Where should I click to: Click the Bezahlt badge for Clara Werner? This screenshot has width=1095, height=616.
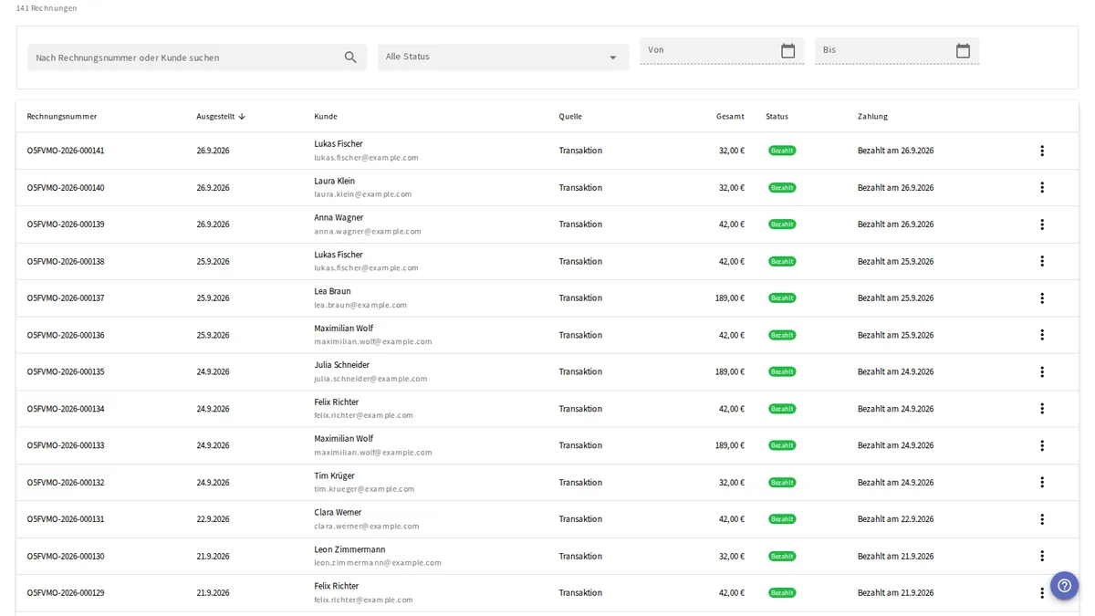782,519
